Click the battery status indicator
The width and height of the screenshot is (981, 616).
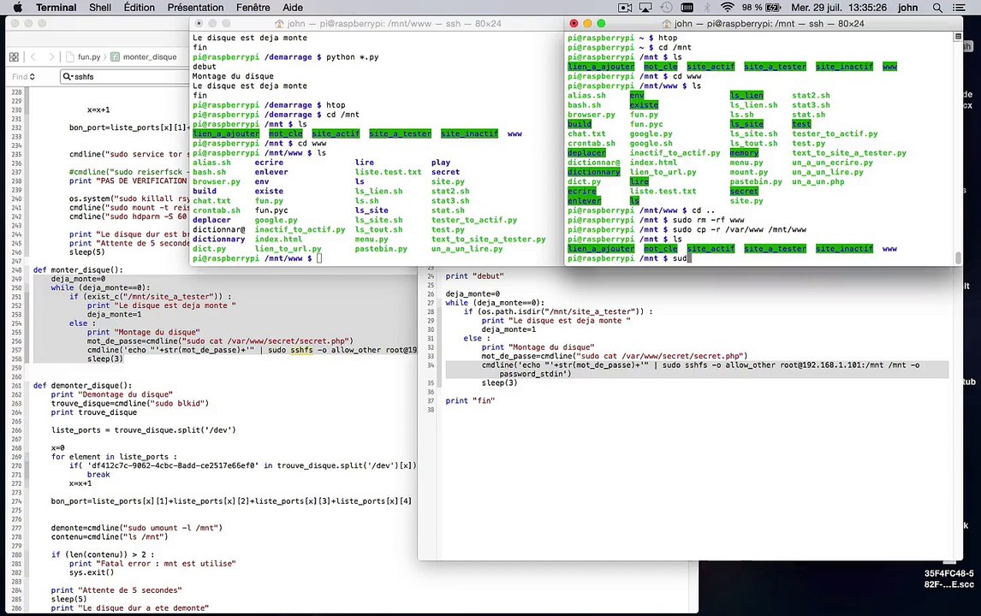click(774, 8)
